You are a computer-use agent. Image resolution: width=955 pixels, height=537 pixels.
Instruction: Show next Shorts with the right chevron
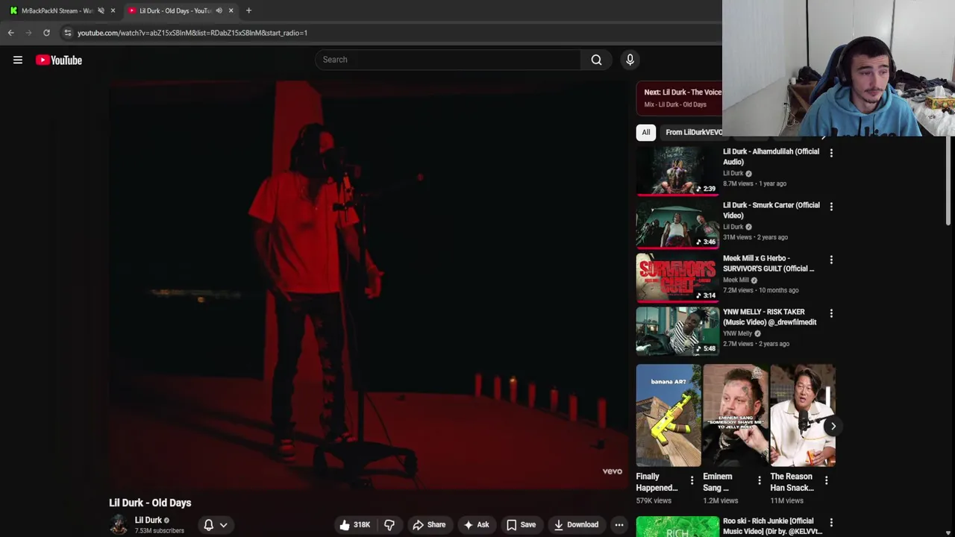tap(833, 427)
